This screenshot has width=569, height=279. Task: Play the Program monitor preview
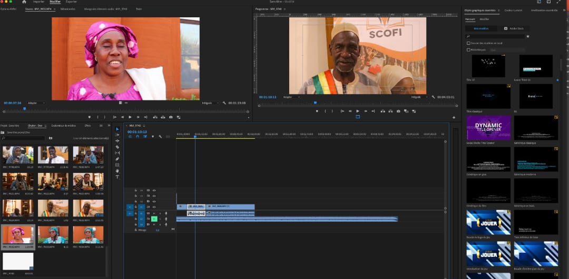[x=358, y=111]
